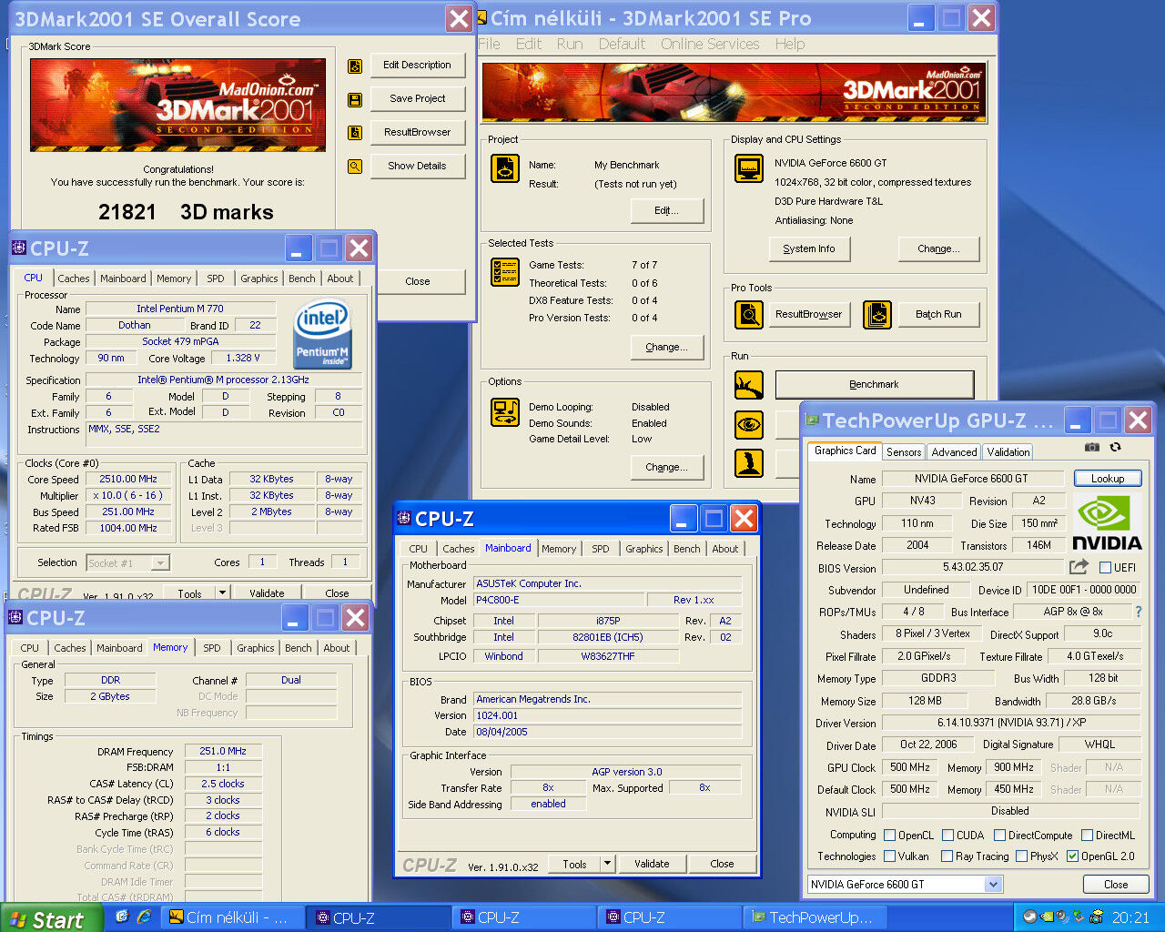Click the Close button in GPU-Z window
1165x932 pixels.
[x=1116, y=885]
